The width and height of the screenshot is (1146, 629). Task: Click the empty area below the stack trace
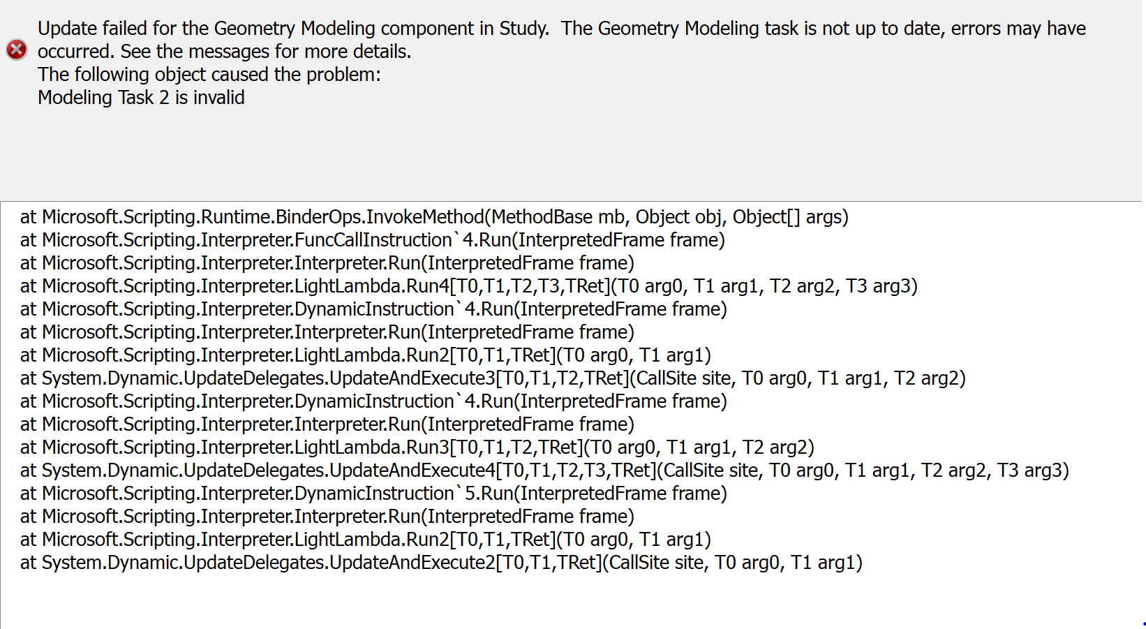[x=572, y=602]
